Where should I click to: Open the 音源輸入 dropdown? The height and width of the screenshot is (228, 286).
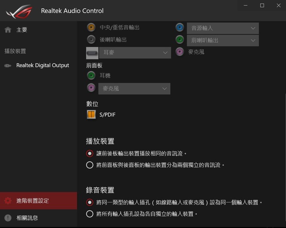pos(223,28)
